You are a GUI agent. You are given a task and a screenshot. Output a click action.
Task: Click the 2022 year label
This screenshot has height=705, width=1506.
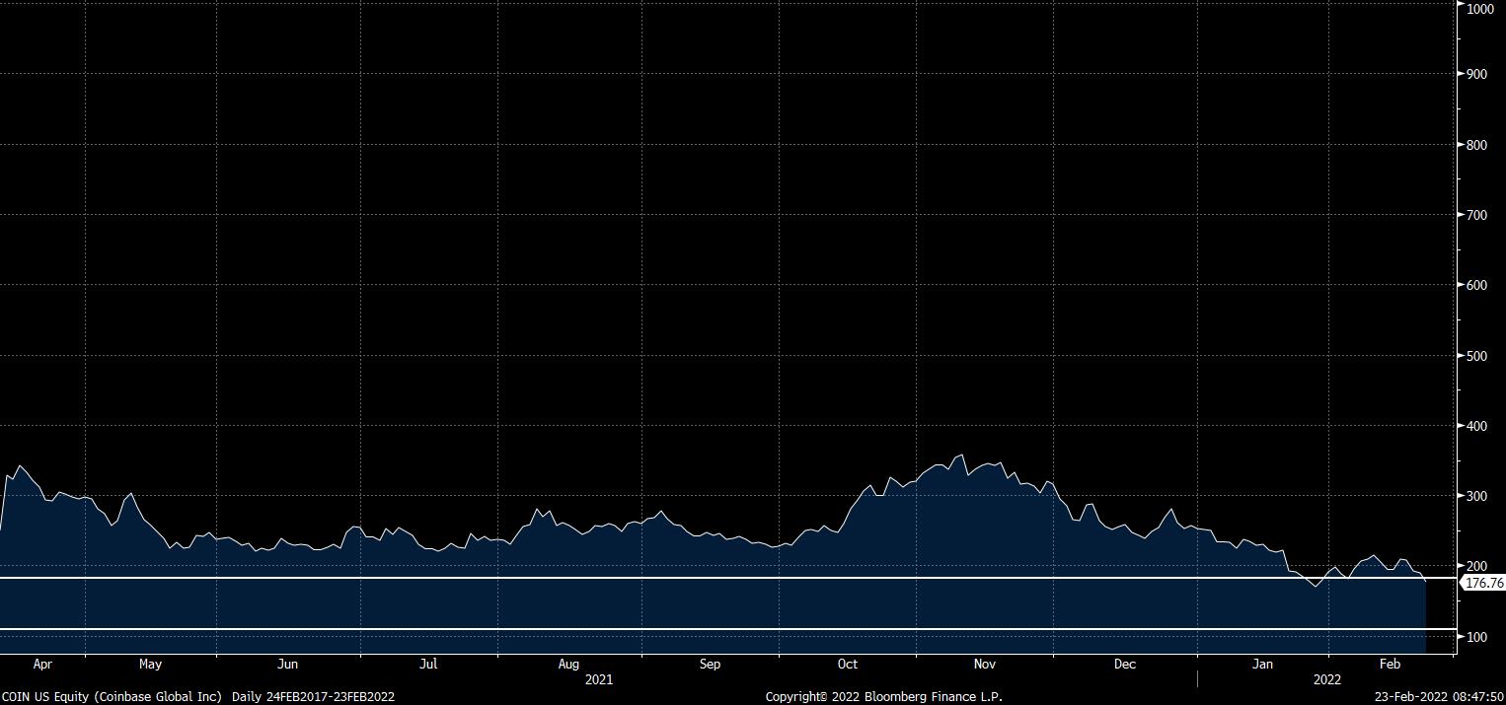tap(1326, 680)
